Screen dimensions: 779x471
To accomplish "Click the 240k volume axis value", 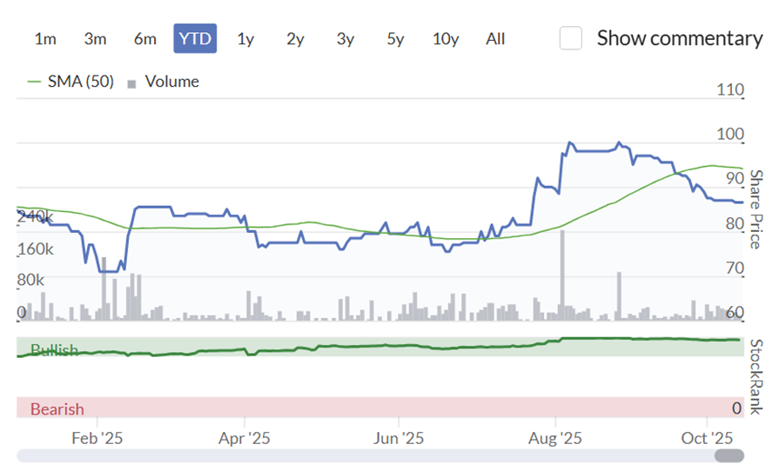I will tap(35, 216).
